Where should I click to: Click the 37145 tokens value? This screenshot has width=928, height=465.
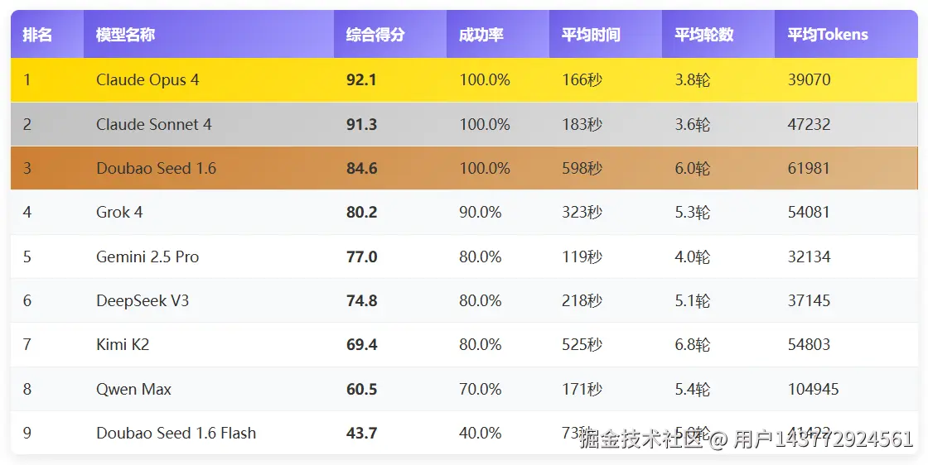[809, 300]
